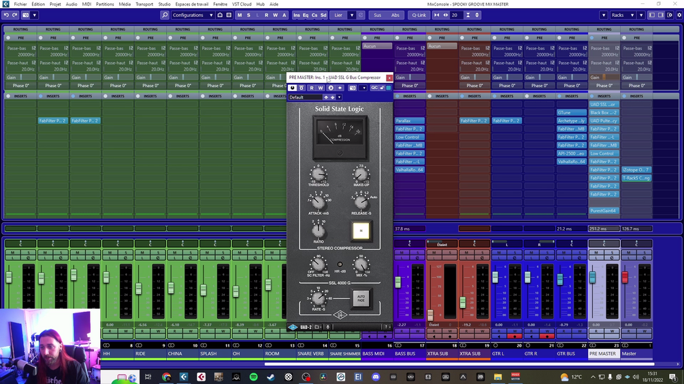Click the undo arrow in the MixConsole toolbar
Image resolution: width=684 pixels, height=384 pixels.
click(6, 15)
